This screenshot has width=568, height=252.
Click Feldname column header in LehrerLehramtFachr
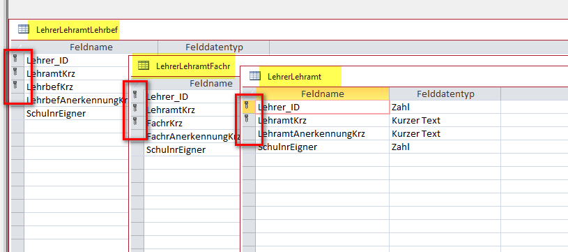coord(192,83)
